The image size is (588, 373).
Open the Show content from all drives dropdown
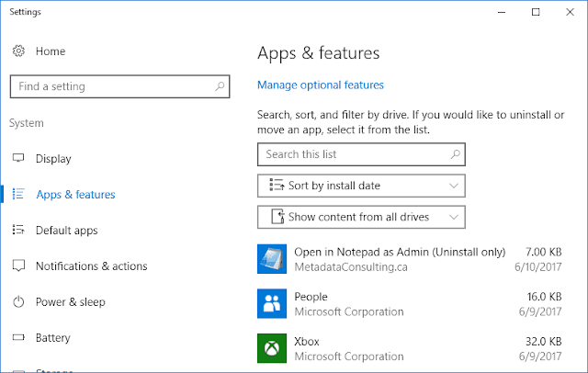coord(362,218)
